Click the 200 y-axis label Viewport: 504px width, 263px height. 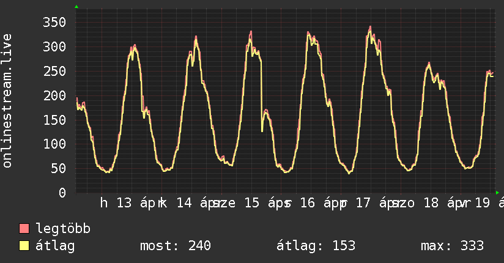pos(54,95)
